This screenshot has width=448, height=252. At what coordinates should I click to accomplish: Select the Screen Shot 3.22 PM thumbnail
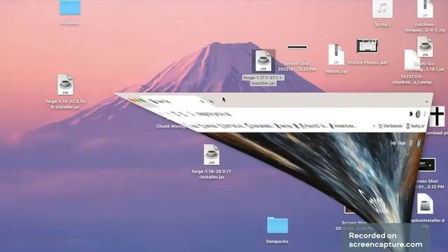coord(427,165)
